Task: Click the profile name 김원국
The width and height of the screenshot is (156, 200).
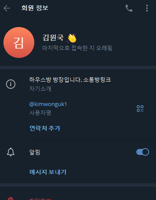Action: coord(53,38)
